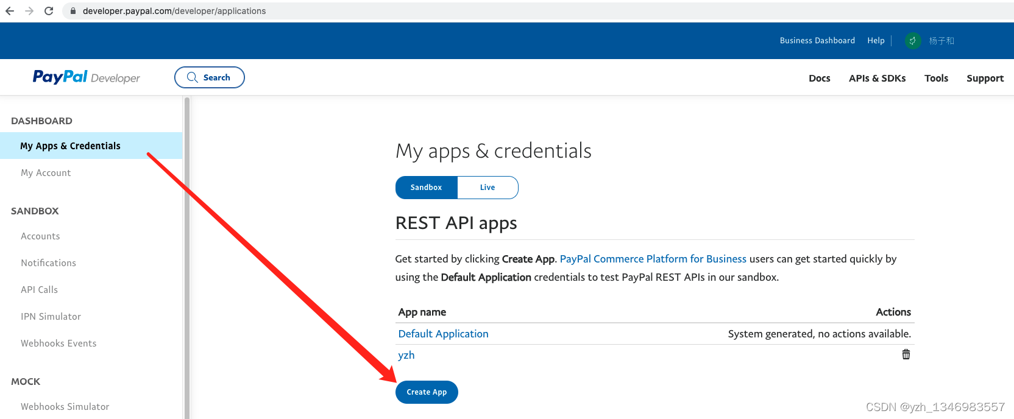Open Notifications in sidebar
The width and height of the screenshot is (1014, 419).
tap(48, 263)
